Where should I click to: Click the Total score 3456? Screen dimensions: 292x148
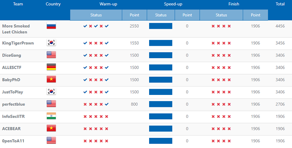280,43
